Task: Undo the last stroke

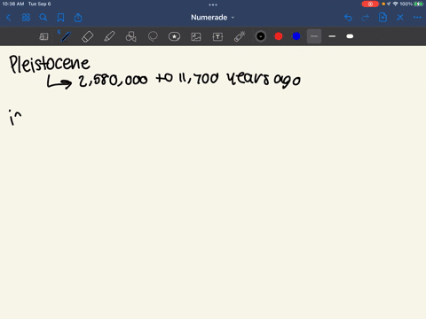Action: point(348,18)
